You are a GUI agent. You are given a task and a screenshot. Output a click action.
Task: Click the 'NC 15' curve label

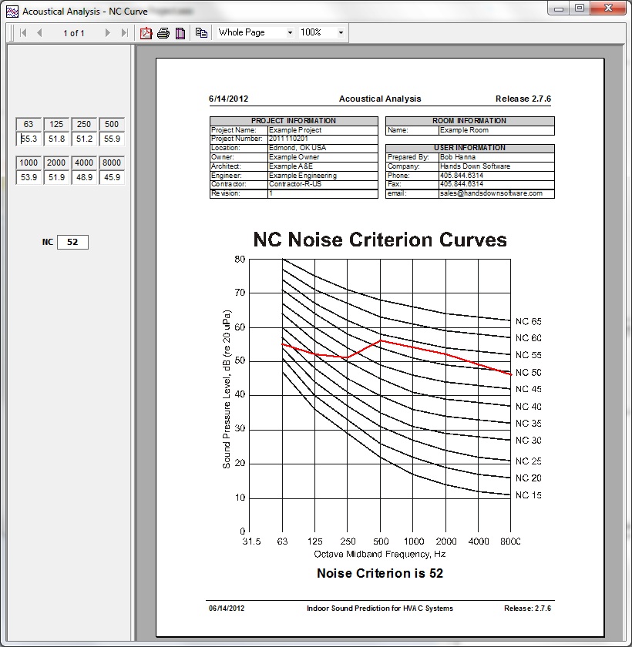point(529,494)
